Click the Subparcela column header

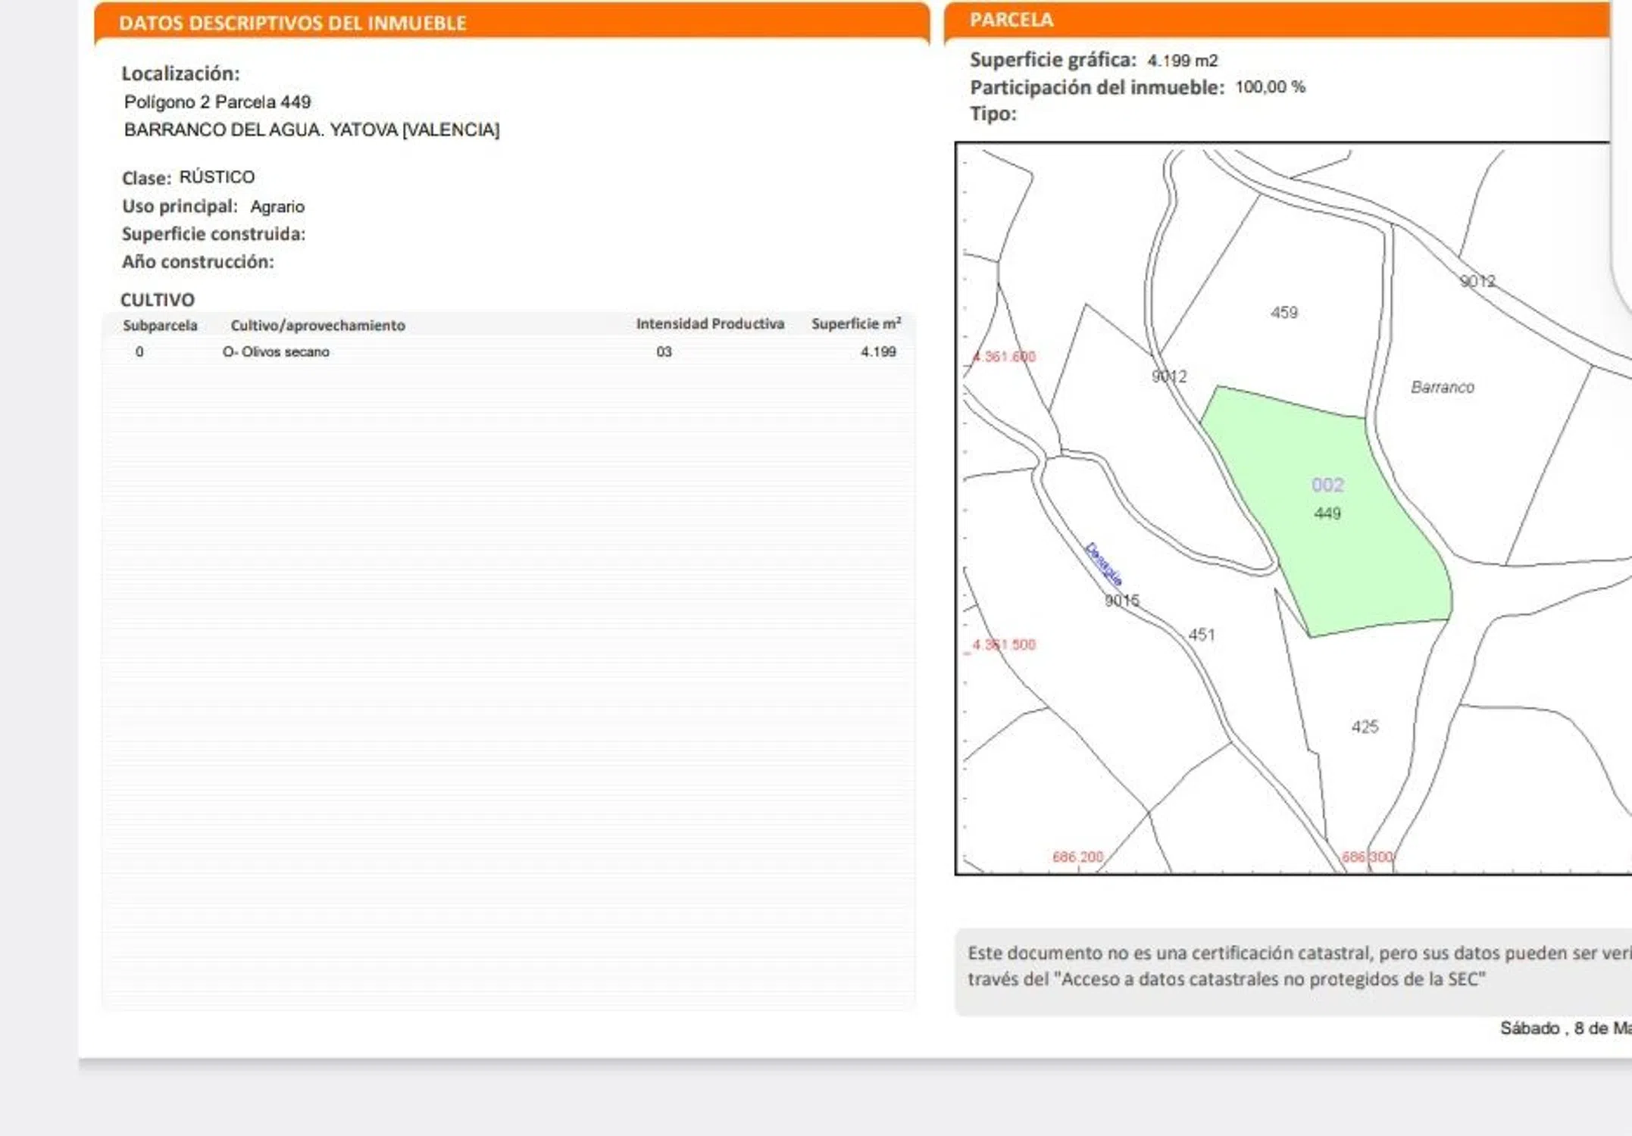click(160, 325)
